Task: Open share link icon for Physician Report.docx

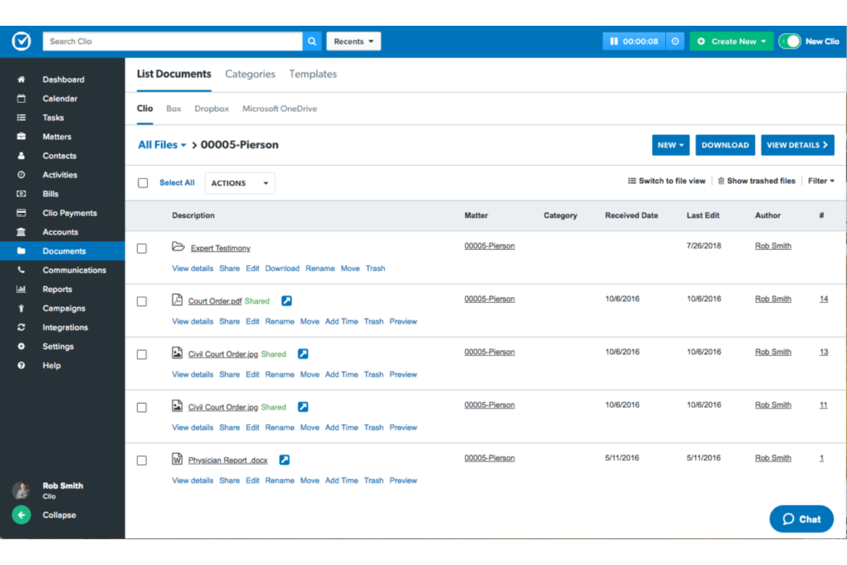Action: click(284, 460)
